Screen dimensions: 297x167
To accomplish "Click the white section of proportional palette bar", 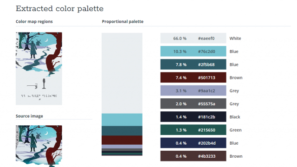I will [x=122, y=73].
